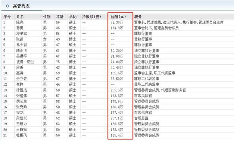Select the name 杜鹏飞
234x141 pixels.
(x=22, y=135)
